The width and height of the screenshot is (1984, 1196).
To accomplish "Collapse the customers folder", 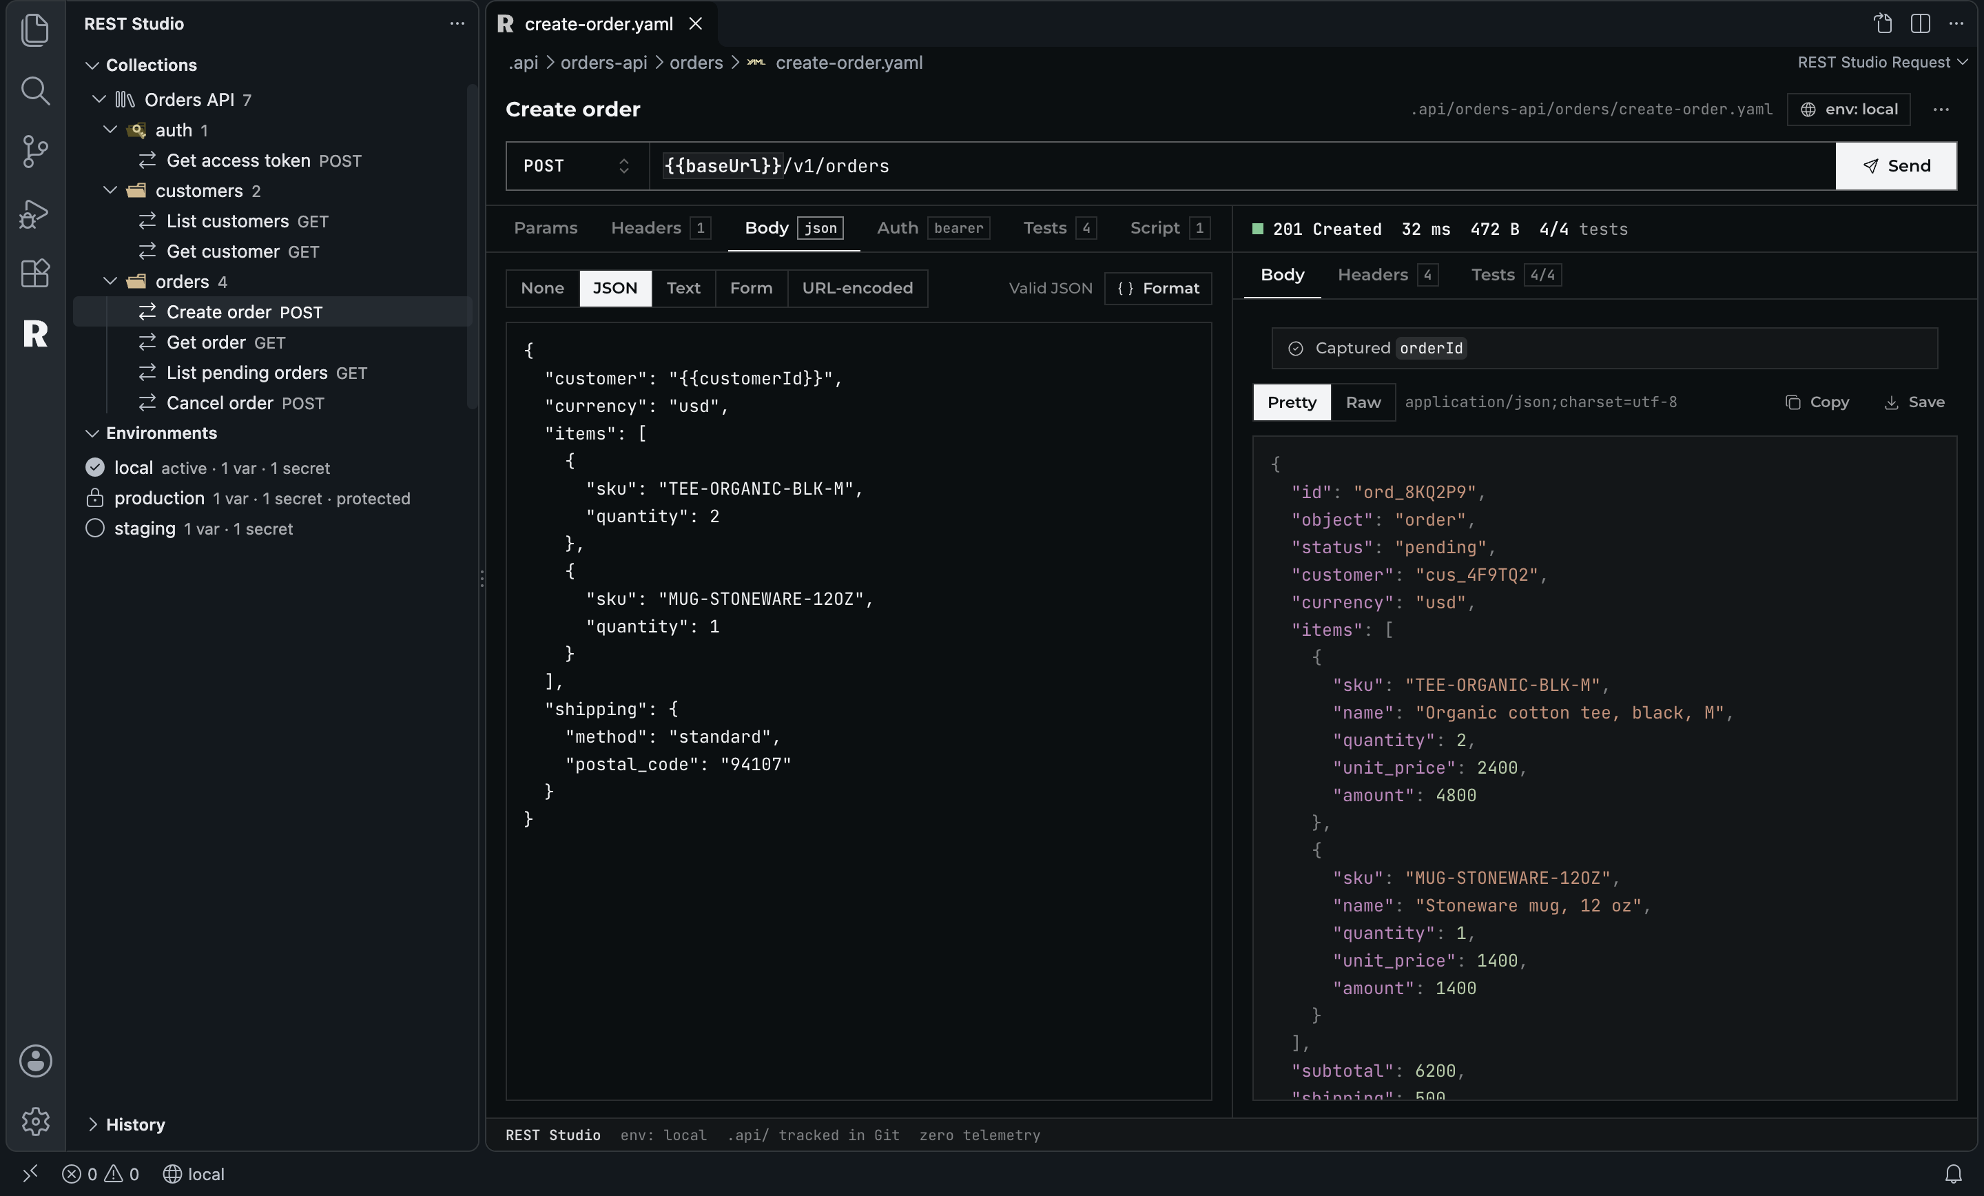I will 110,190.
